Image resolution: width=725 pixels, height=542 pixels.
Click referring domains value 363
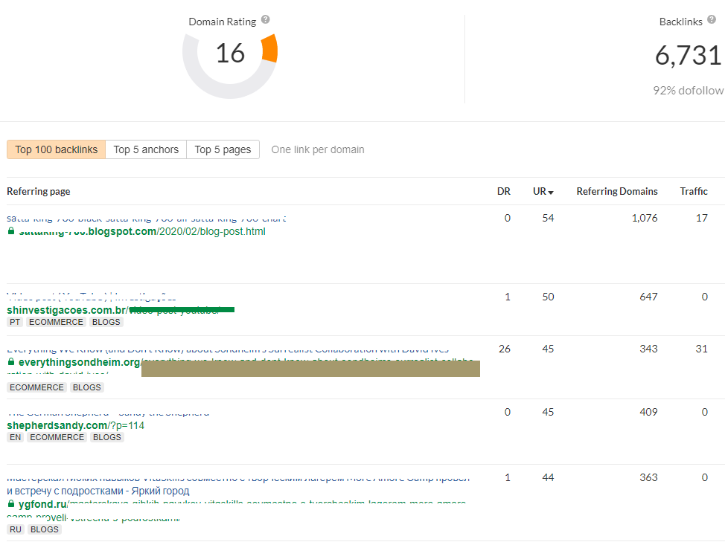click(x=649, y=478)
